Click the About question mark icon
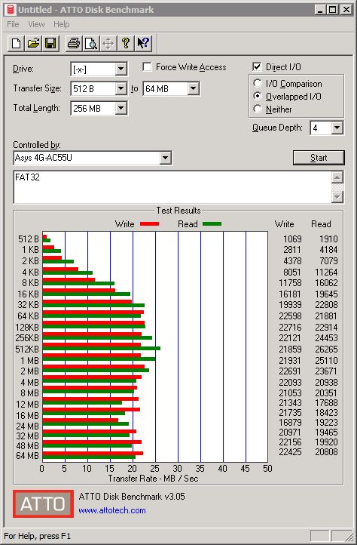The image size is (357, 545). pyautogui.click(x=126, y=44)
